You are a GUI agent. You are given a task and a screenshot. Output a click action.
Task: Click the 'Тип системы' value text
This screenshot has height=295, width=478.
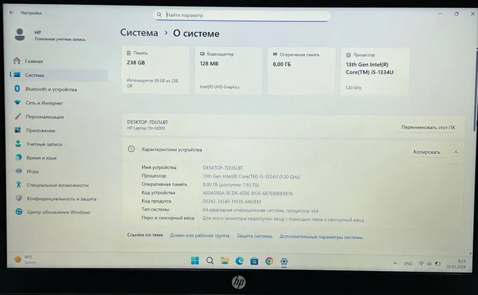tap(261, 210)
